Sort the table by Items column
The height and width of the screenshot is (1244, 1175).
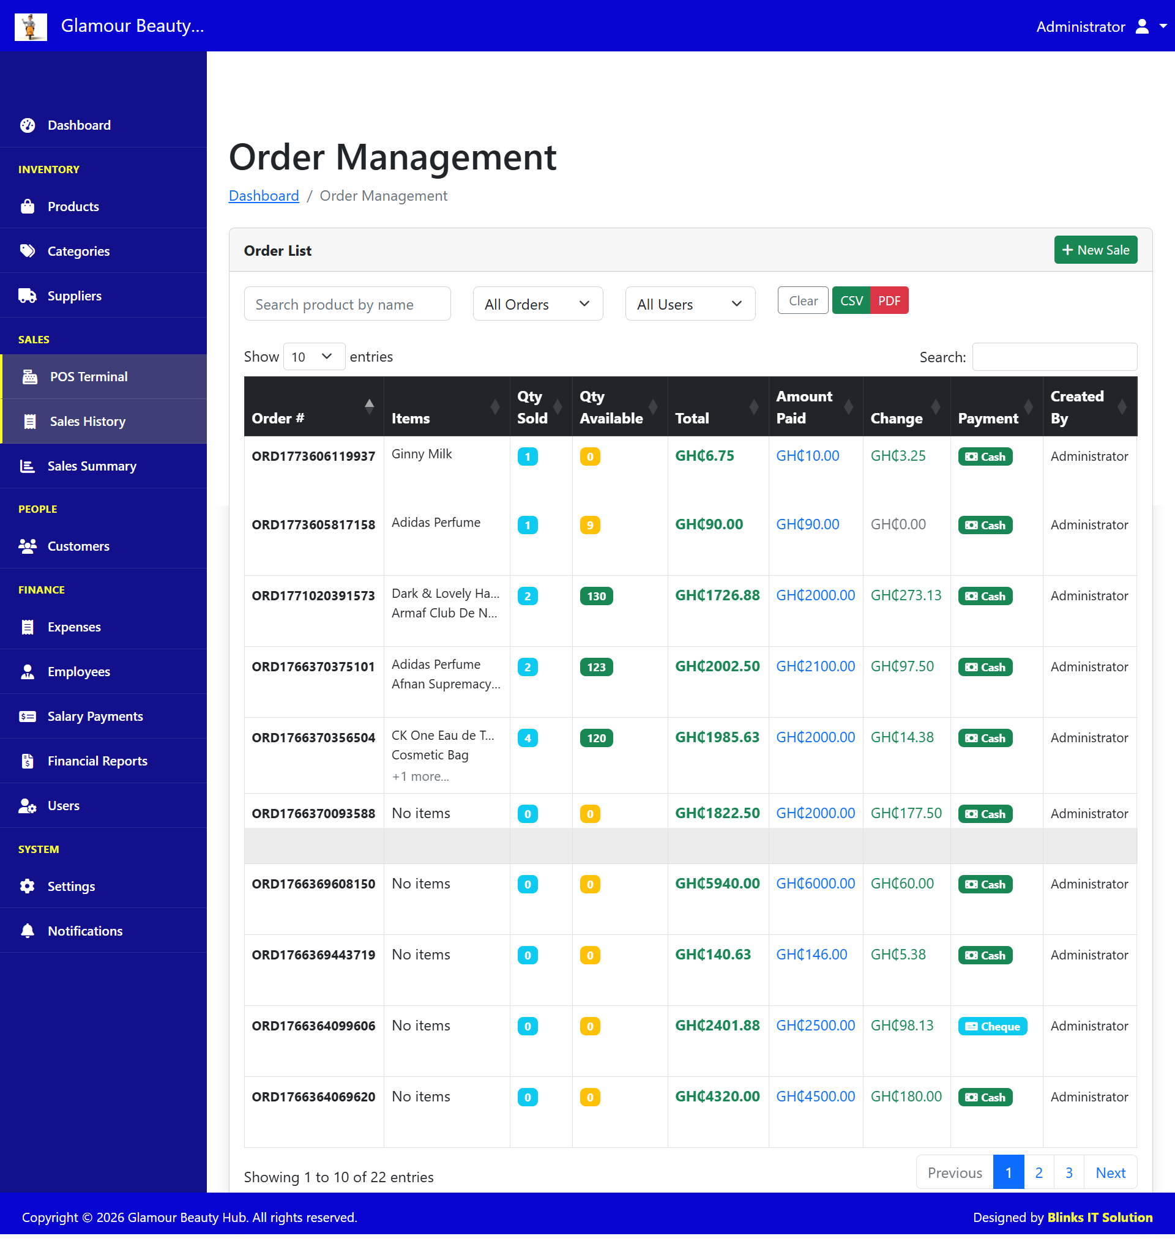click(x=447, y=406)
